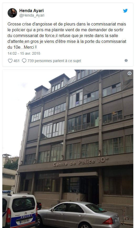The image size is (139, 228).
Task: Click 'Centre de Police 10e' sign in photo
Action: pos(81,162)
